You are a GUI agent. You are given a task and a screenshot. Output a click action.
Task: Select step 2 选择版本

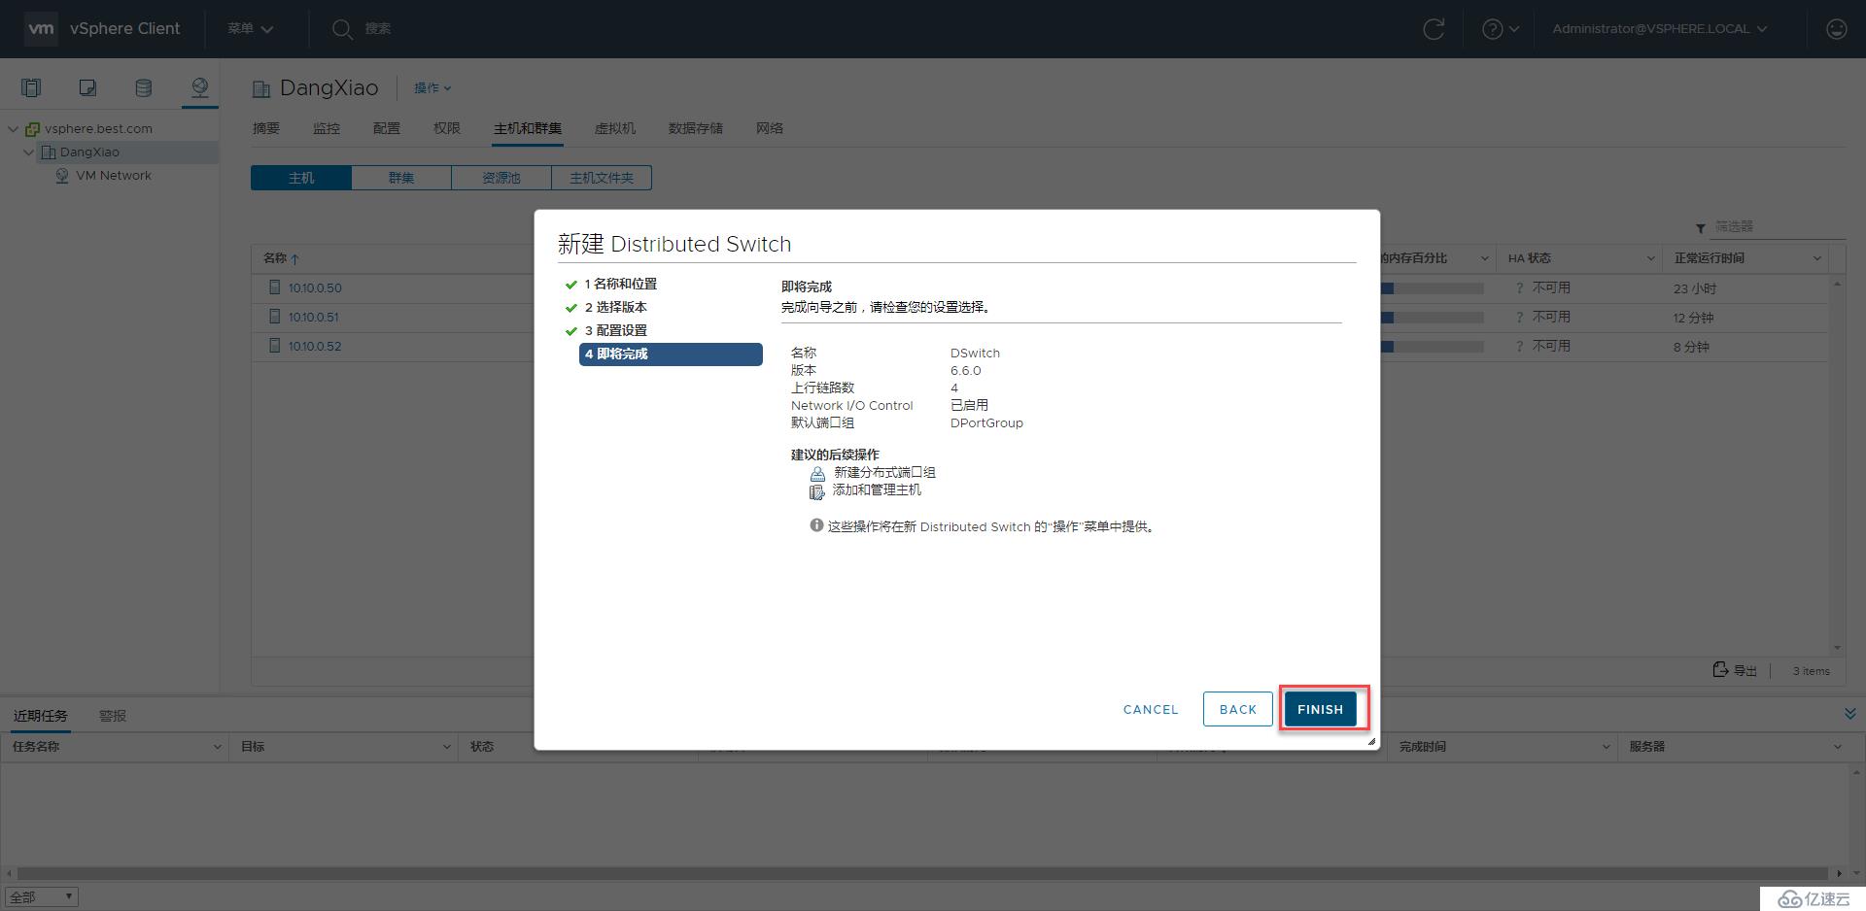(x=616, y=307)
